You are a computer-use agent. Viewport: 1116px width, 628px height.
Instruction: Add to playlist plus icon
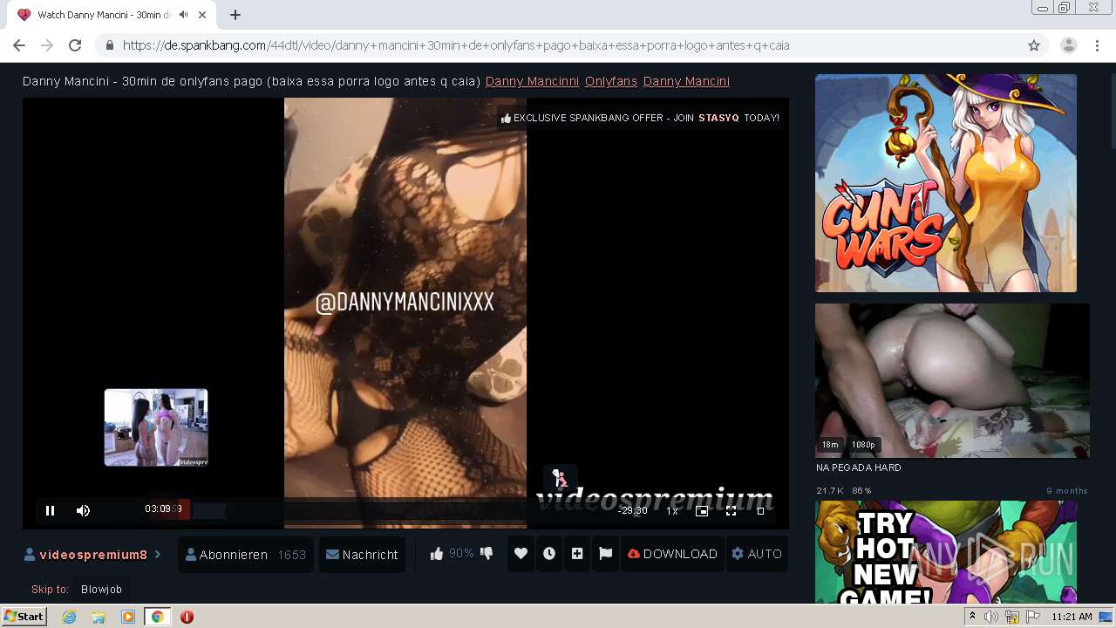577,554
